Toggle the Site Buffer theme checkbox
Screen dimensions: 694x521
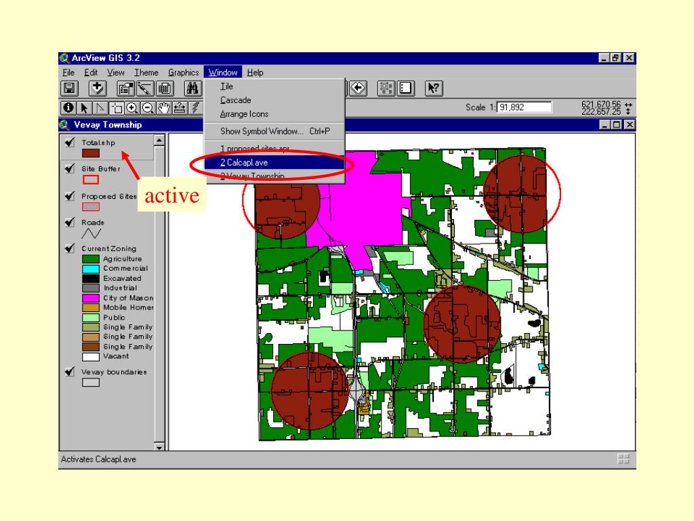coord(70,168)
